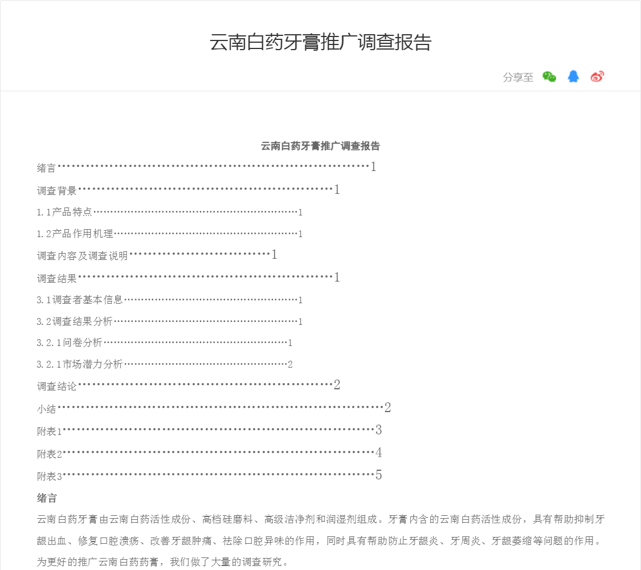Click paragraph line starting 龈出血、修复口腔溃疡

coord(320,541)
